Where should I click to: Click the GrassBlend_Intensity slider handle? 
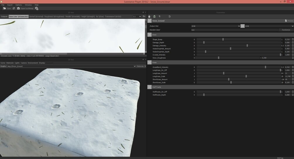click(x=265, y=67)
